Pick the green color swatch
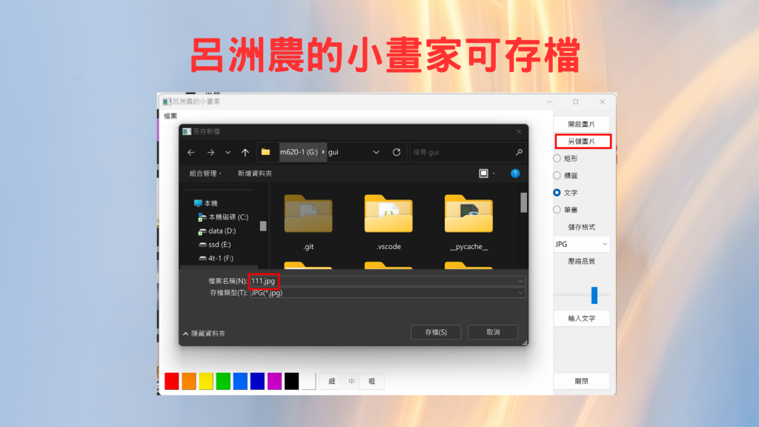Screen dimensions: 759x427 [223, 381]
